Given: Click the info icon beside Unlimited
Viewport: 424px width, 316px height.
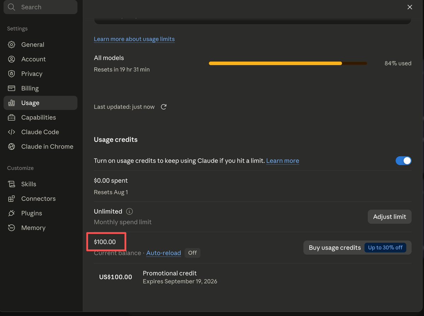Looking at the screenshot, I should [130, 211].
